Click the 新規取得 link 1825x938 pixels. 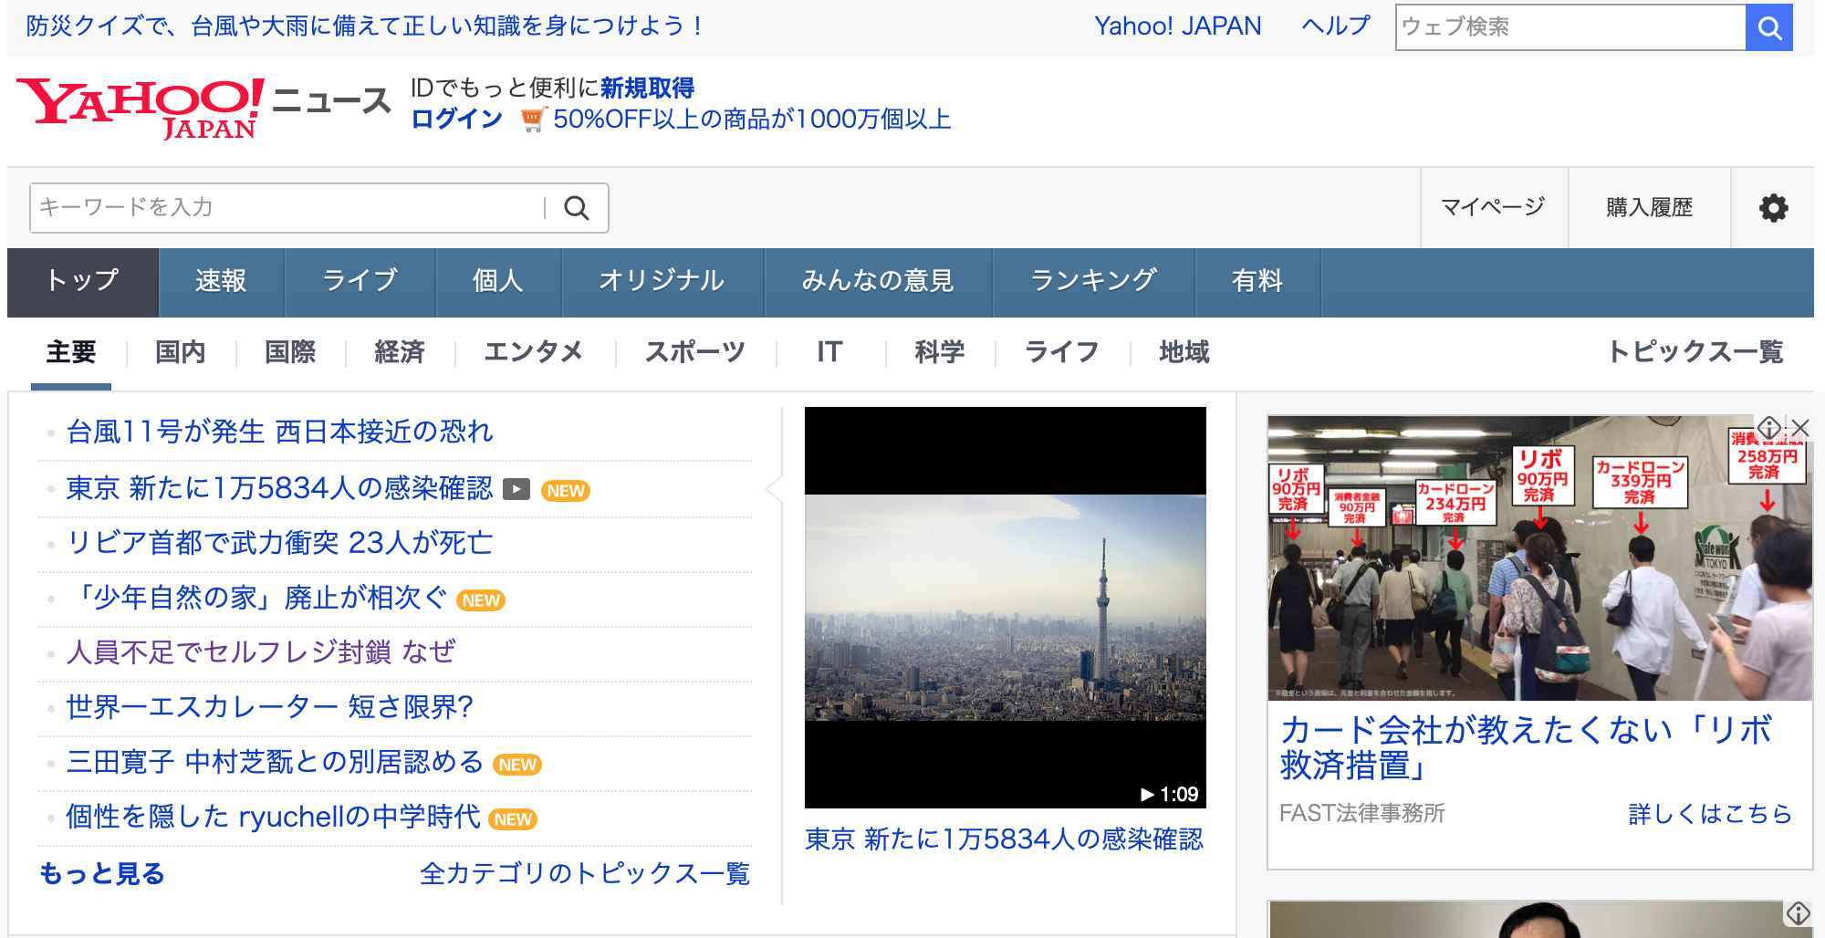(x=648, y=89)
